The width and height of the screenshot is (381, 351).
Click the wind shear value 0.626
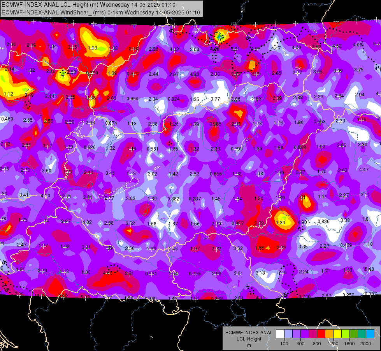pos(90,147)
